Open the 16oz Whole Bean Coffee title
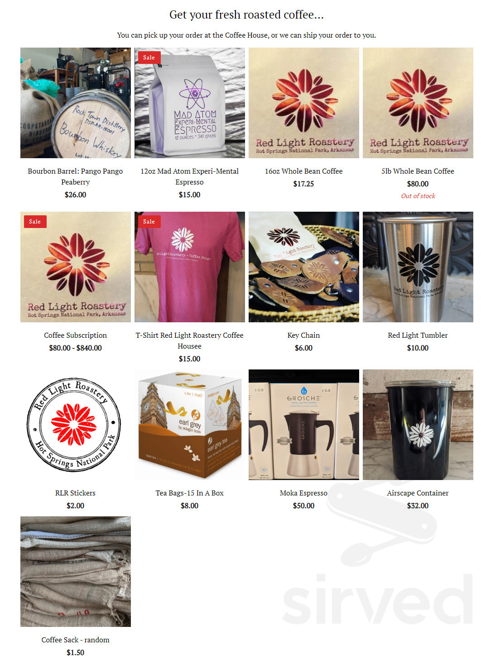500x665 pixels. 304,171
